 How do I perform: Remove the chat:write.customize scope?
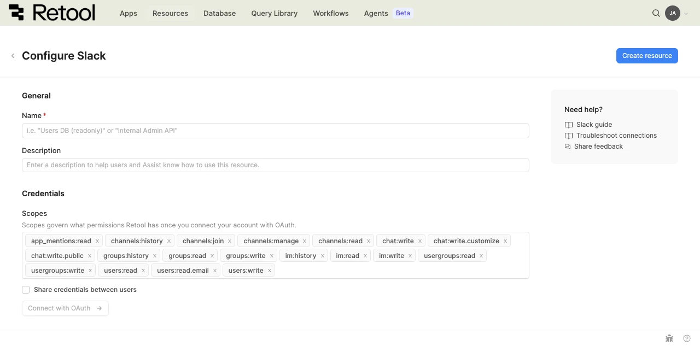[x=505, y=241]
